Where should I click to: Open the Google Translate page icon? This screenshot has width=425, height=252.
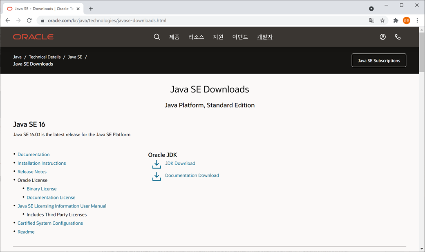pos(371,20)
